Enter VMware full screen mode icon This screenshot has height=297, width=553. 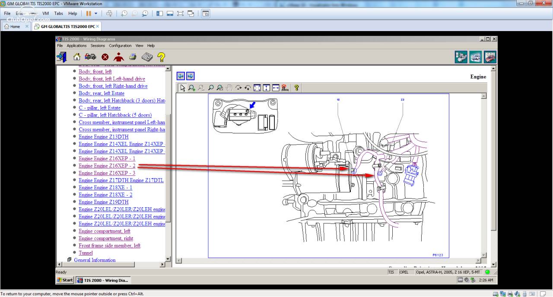[180, 13]
